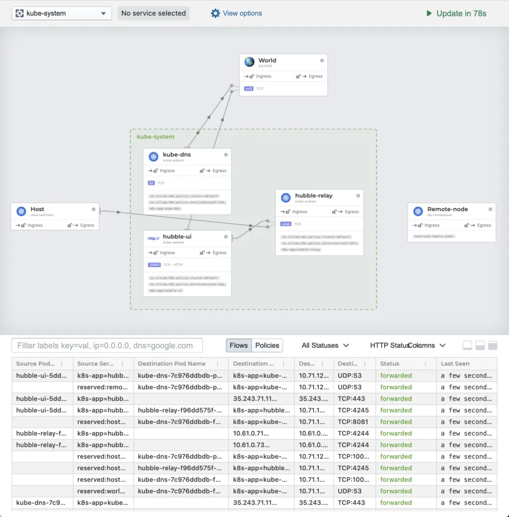This screenshot has width=509, height=517.
Task: Click the kube-dns port 53 badge
Action: 151,183
